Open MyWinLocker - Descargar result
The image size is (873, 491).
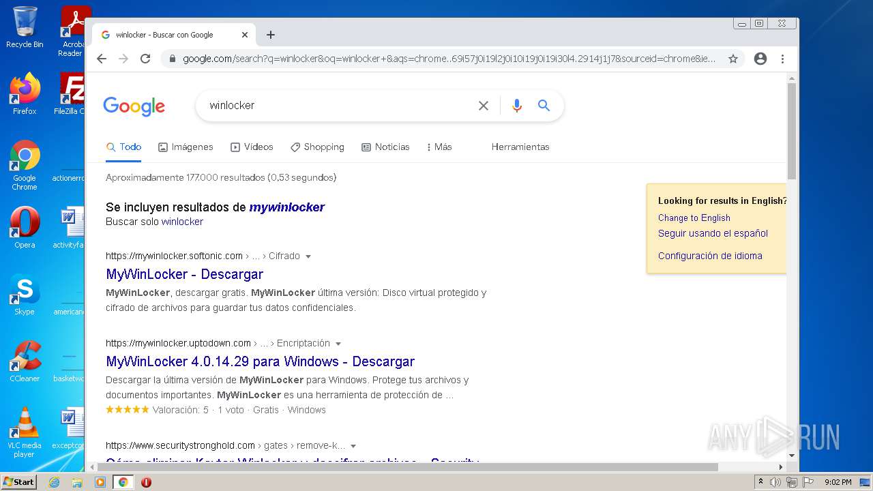(x=185, y=274)
